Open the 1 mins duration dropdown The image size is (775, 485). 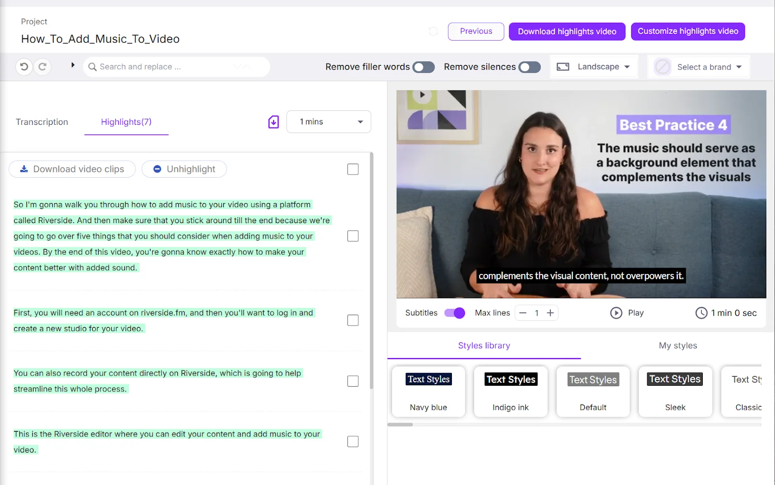pyautogui.click(x=328, y=121)
